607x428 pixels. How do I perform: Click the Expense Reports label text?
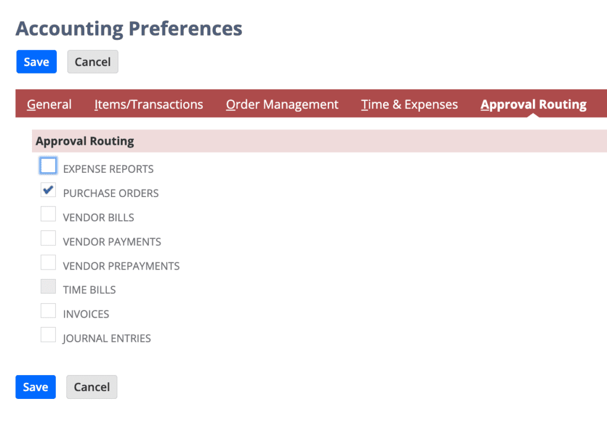pos(108,169)
